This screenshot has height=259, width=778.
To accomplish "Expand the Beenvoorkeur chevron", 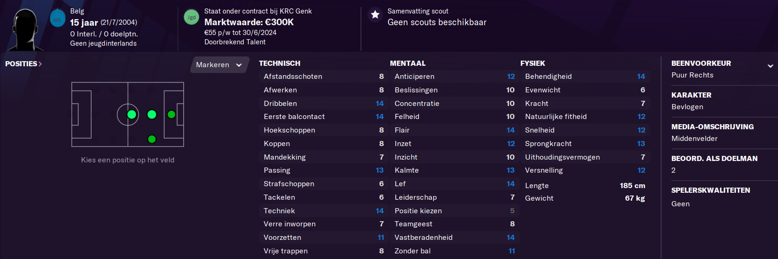I will tap(770, 66).
